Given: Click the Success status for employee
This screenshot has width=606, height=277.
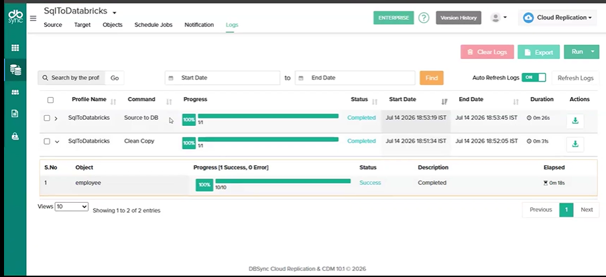Looking at the screenshot, I should [370, 183].
